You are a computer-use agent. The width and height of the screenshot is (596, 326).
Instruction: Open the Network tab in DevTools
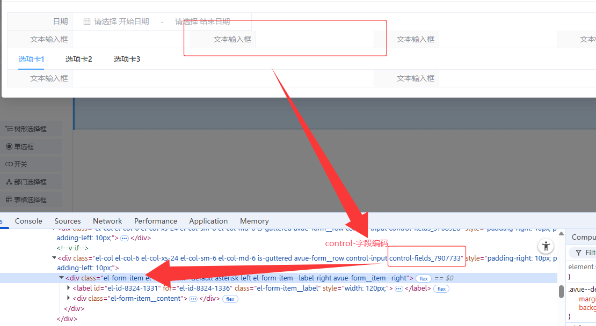pyautogui.click(x=107, y=221)
